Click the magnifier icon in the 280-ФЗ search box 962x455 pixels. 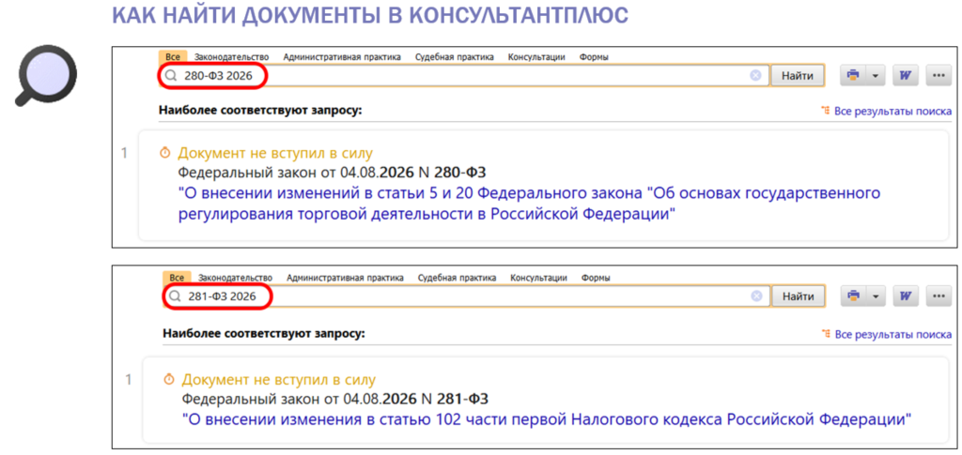tap(171, 76)
